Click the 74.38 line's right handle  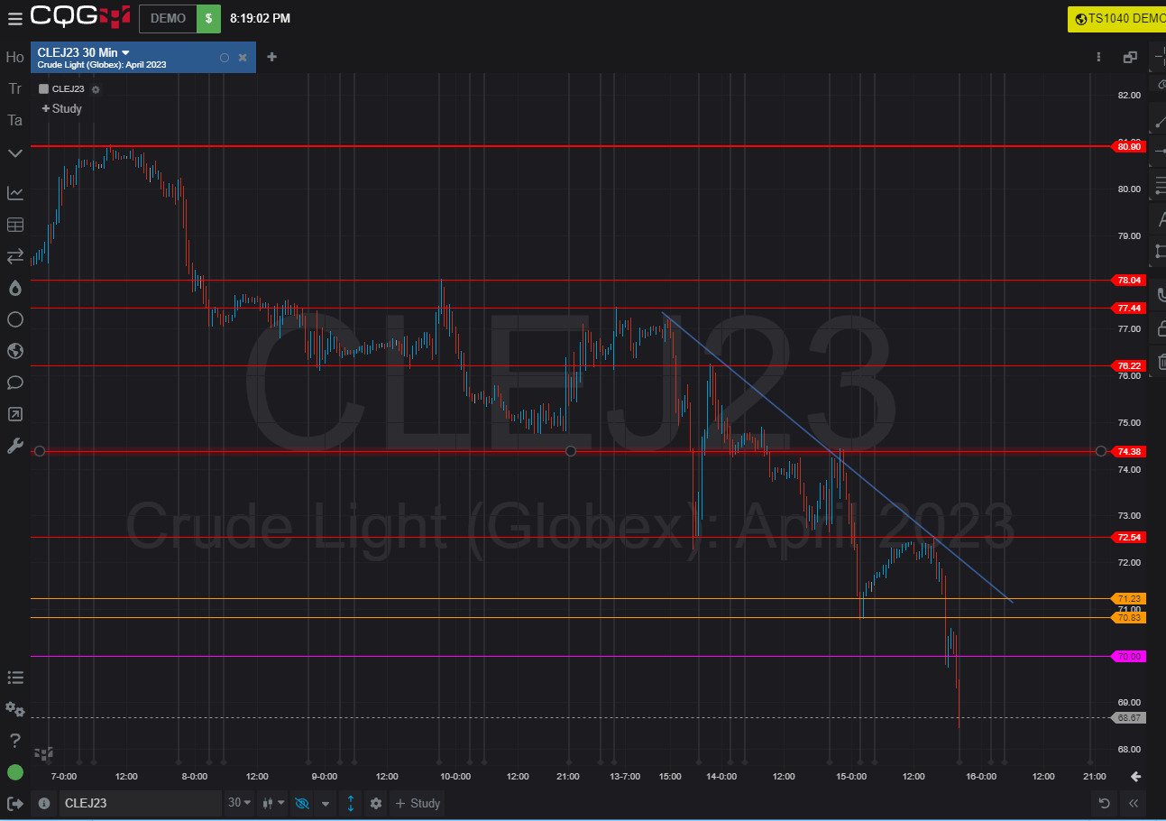1100,451
